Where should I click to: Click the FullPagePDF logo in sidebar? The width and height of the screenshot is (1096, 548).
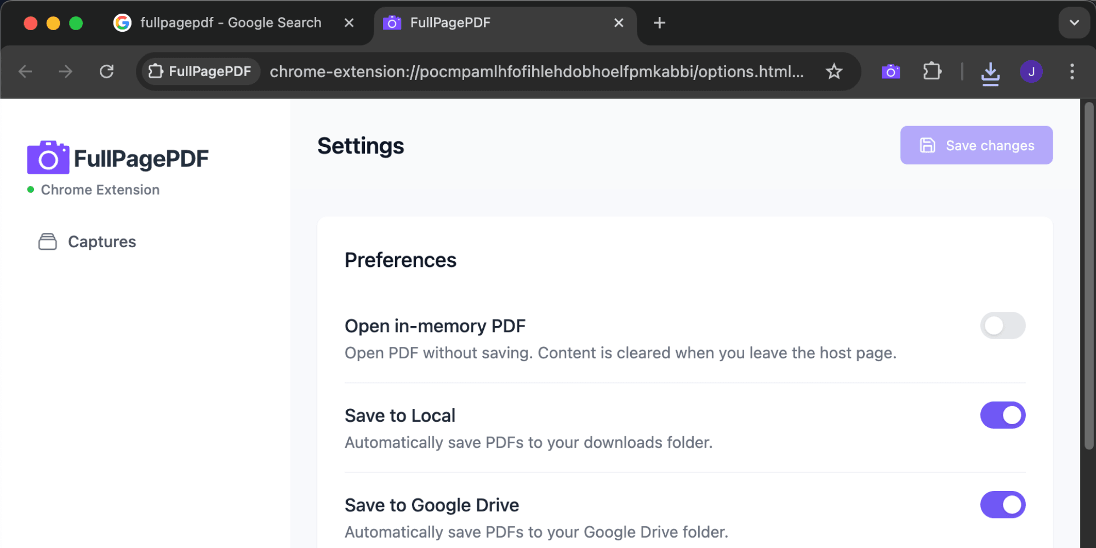[x=118, y=158]
